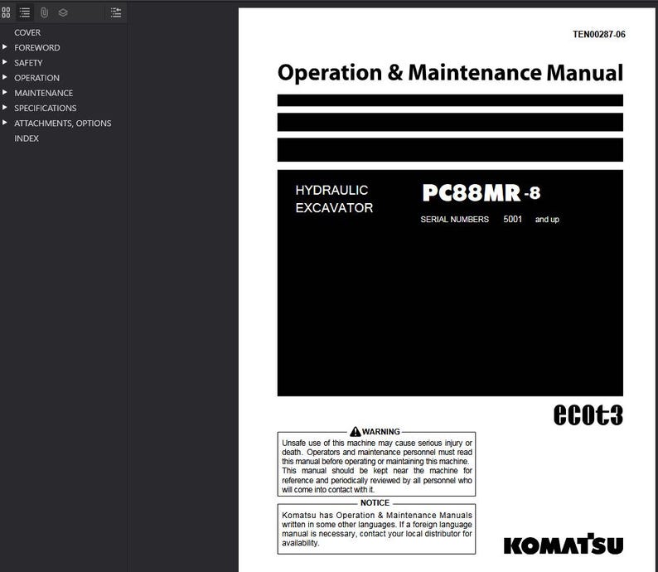Screen dimensions: 658x572
Task: Open the layers panel icon
Action: (63, 12)
